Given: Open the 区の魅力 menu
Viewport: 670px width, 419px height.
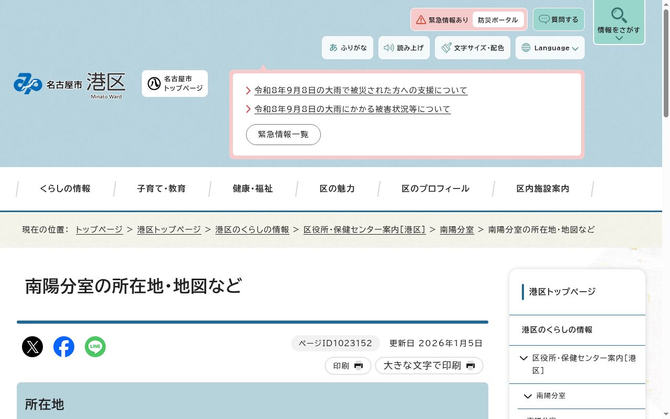Looking at the screenshot, I should [x=337, y=189].
